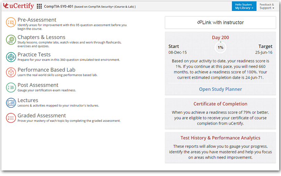Click the Pre-Assessment orange icon
This screenshot has width=281, height=176.
click(11, 22)
